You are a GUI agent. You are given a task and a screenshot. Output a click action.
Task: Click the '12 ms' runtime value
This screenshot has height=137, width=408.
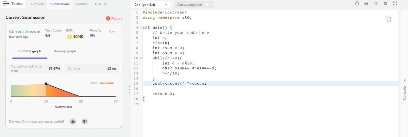[112, 68]
